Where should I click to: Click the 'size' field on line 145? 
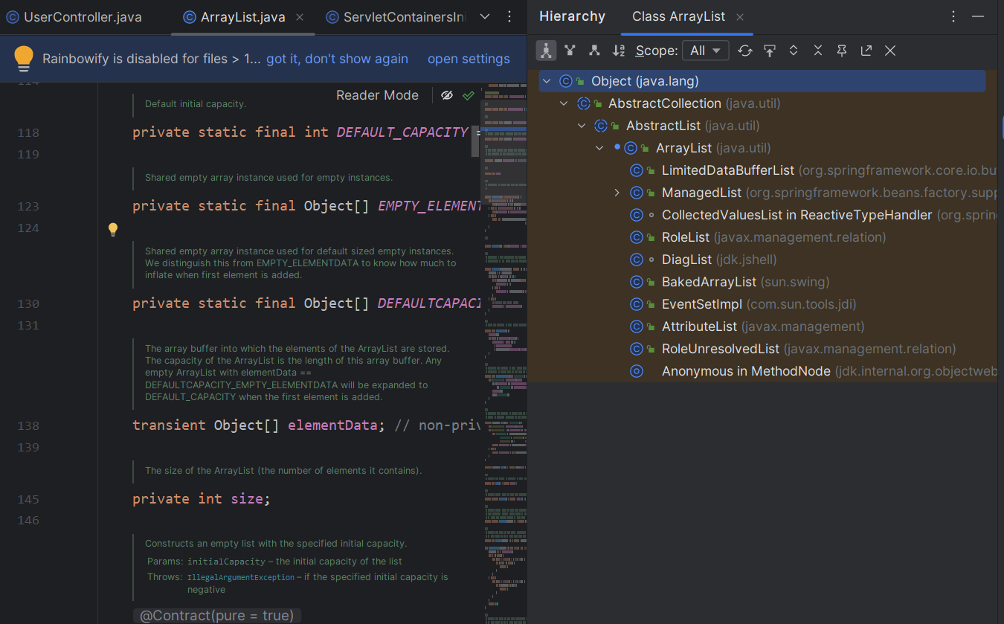coord(247,499)
